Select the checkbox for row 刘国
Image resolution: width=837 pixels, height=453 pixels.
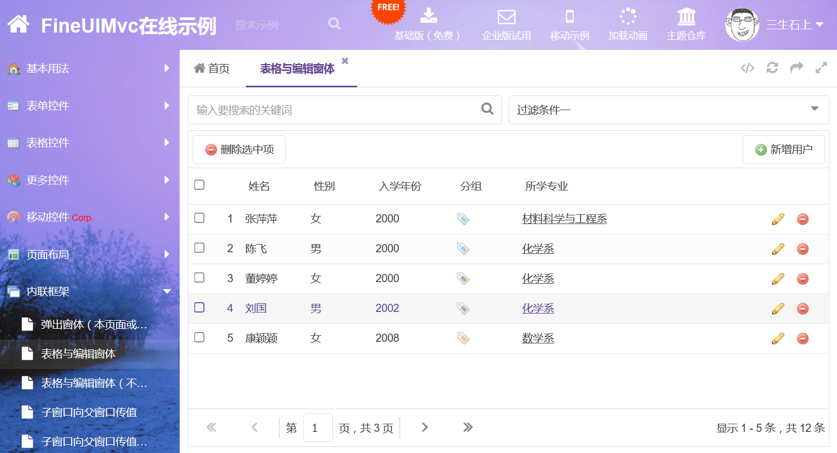[x=199, y=308]
